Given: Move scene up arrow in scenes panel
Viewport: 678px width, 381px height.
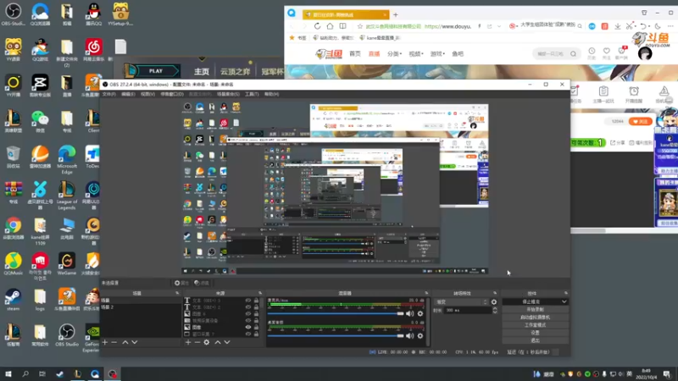Looking at the screenshot, I should 125,342.
